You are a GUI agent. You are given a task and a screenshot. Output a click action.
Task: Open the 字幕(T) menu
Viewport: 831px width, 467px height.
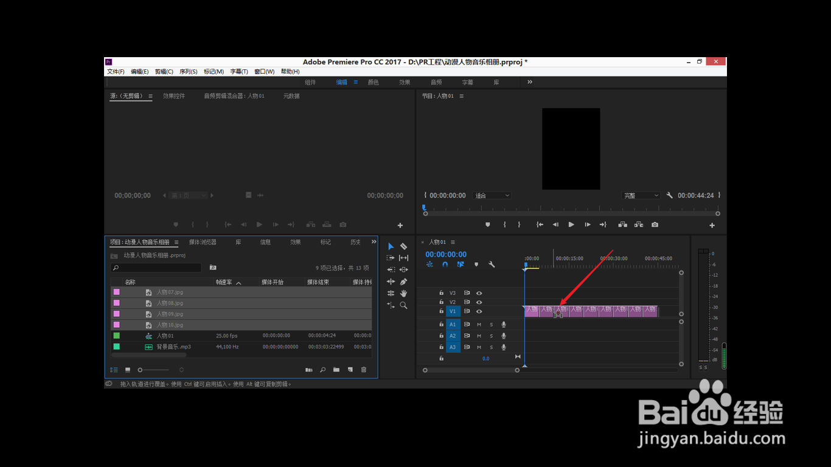[x=239, y=72]
